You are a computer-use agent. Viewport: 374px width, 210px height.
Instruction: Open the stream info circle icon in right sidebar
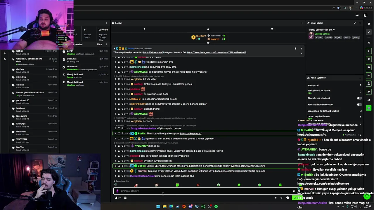pos(369,24)
